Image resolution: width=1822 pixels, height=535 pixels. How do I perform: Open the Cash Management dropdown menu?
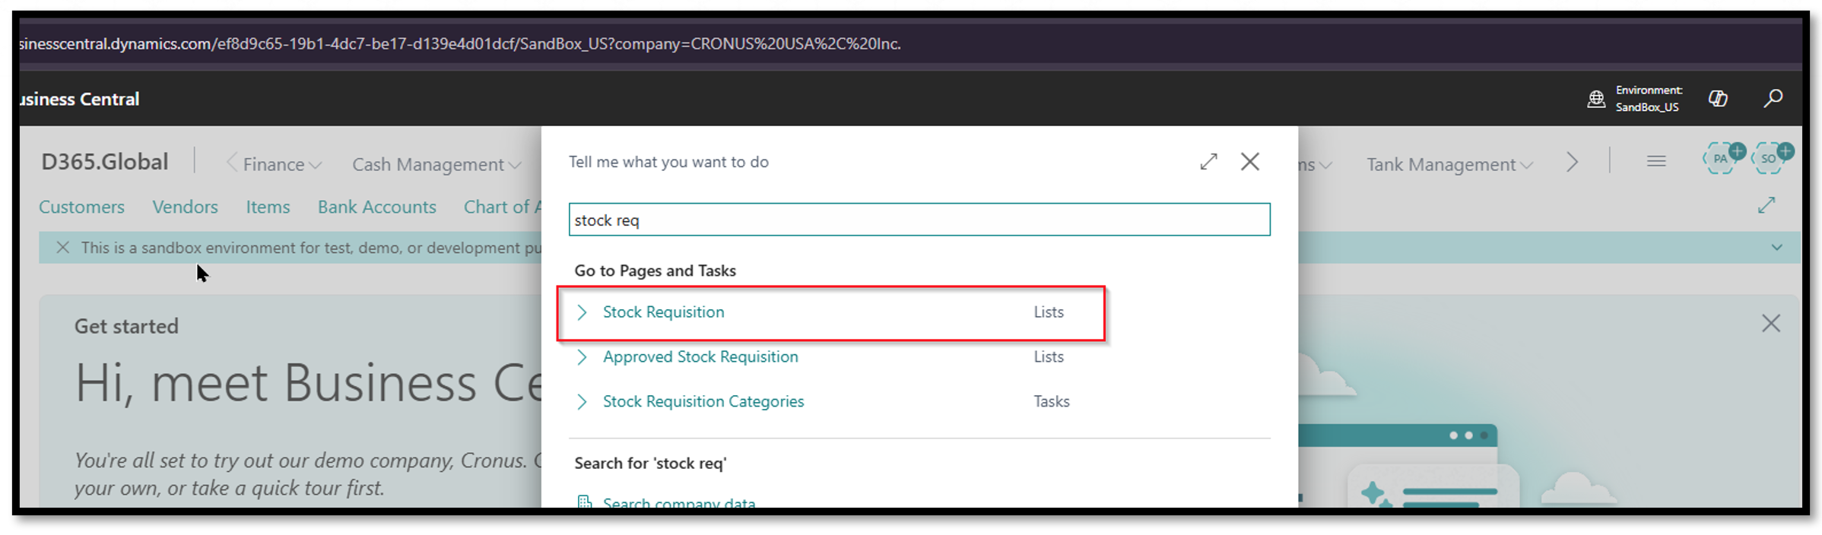click(436, 165)
